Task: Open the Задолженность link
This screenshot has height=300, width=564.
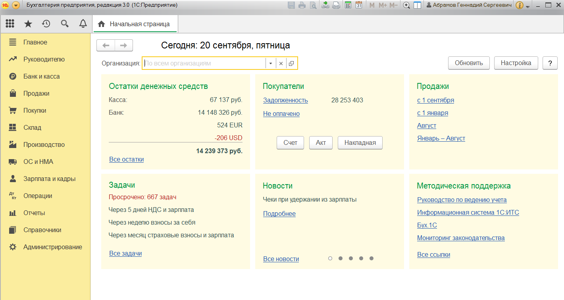Action: (285, 100)
